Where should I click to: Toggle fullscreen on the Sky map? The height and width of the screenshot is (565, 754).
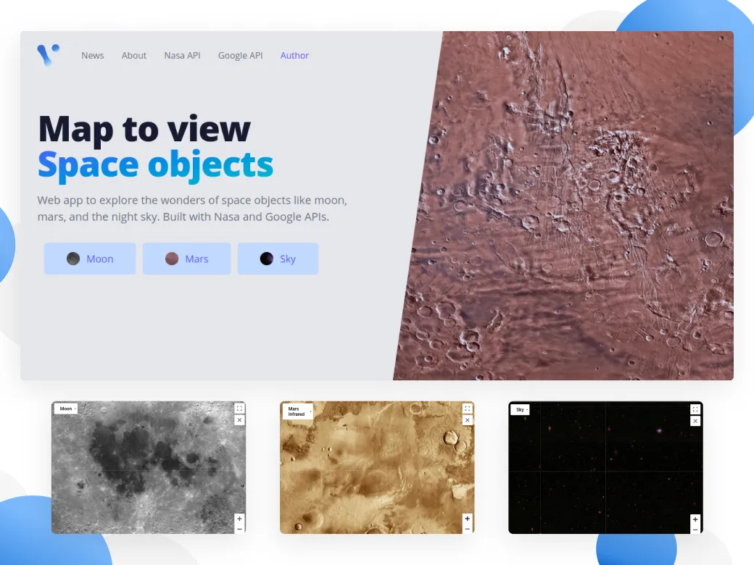[695, 409]
